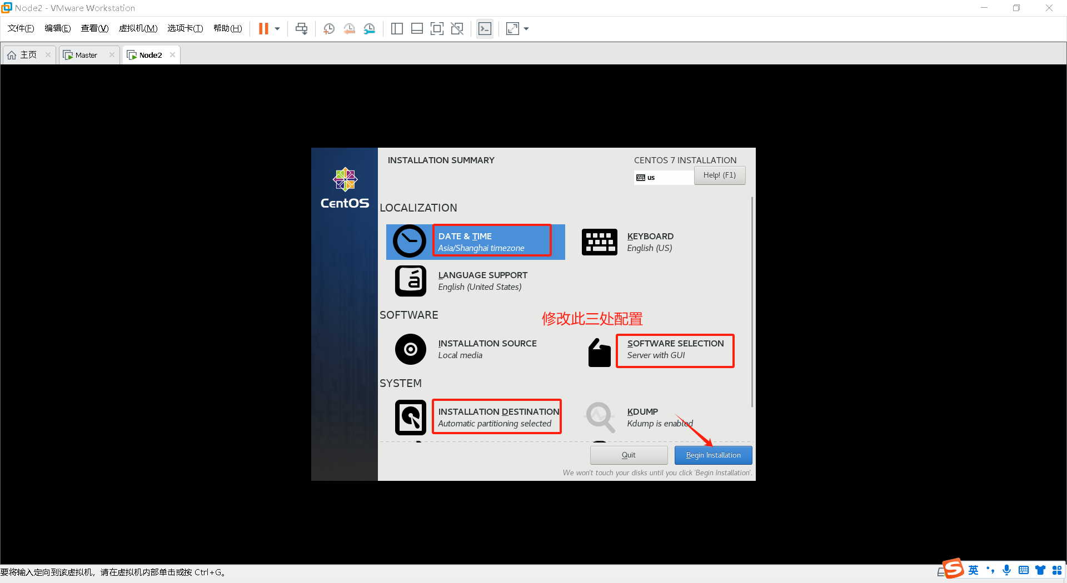Screen dimensions: 1067x583
Task: Open KDUMP settings
Action: pos(660,418)
